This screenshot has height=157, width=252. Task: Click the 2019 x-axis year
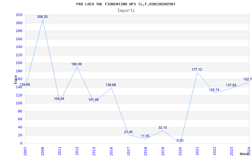163,151
